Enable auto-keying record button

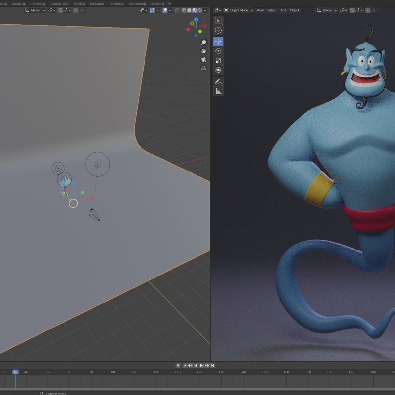click(178, 365)
